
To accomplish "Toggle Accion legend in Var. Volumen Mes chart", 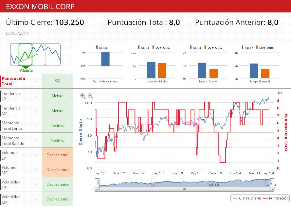I will pos(102,47).
